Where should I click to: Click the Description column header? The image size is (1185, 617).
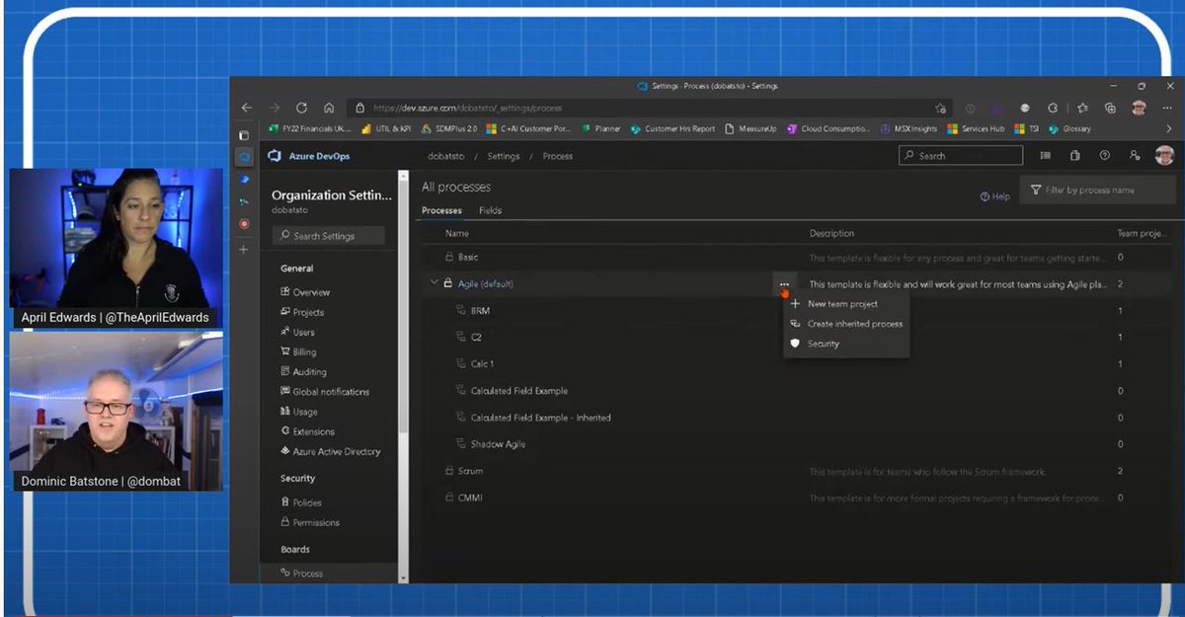tap(831, 234)
